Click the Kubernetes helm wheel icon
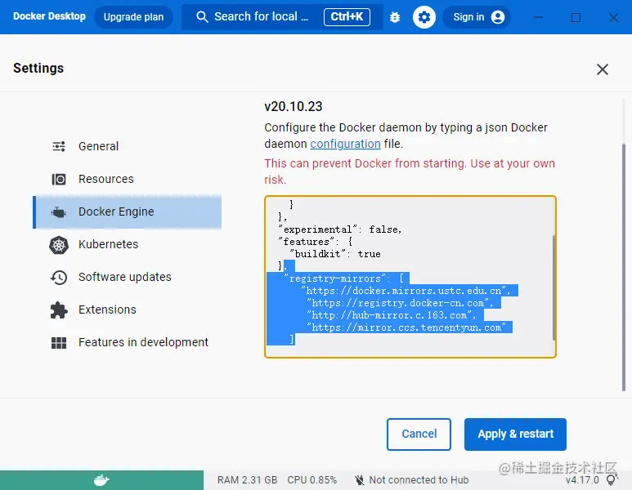Viewport: 632px width, 490px height. pos(59,245)
